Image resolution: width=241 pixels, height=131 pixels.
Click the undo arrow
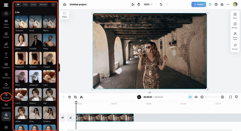tap(161, 5)
